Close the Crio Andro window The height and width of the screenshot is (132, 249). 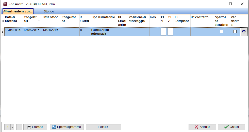click(242, 4)
